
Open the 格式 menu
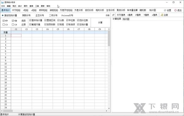(14, 6)
